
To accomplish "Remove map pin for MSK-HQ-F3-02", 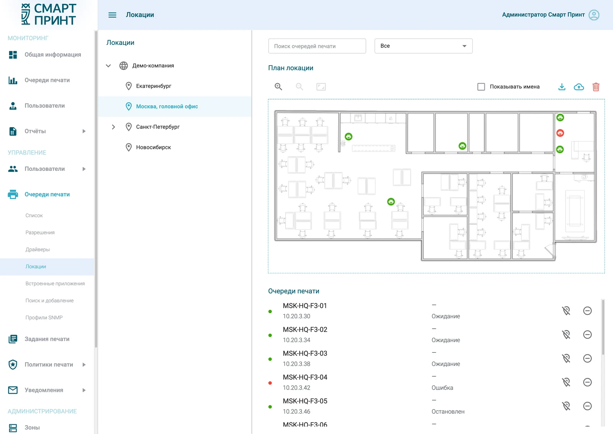I will tap(566, 334).
